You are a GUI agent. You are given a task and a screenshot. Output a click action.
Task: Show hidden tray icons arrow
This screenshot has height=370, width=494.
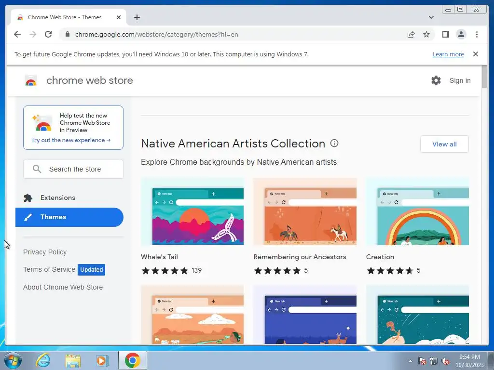410,361
